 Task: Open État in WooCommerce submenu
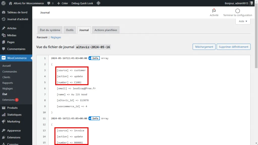[5, 94]
